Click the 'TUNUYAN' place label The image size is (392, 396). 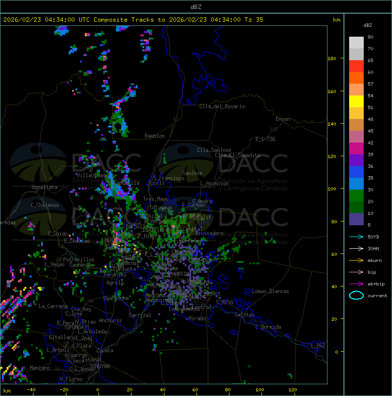[100, 366]
